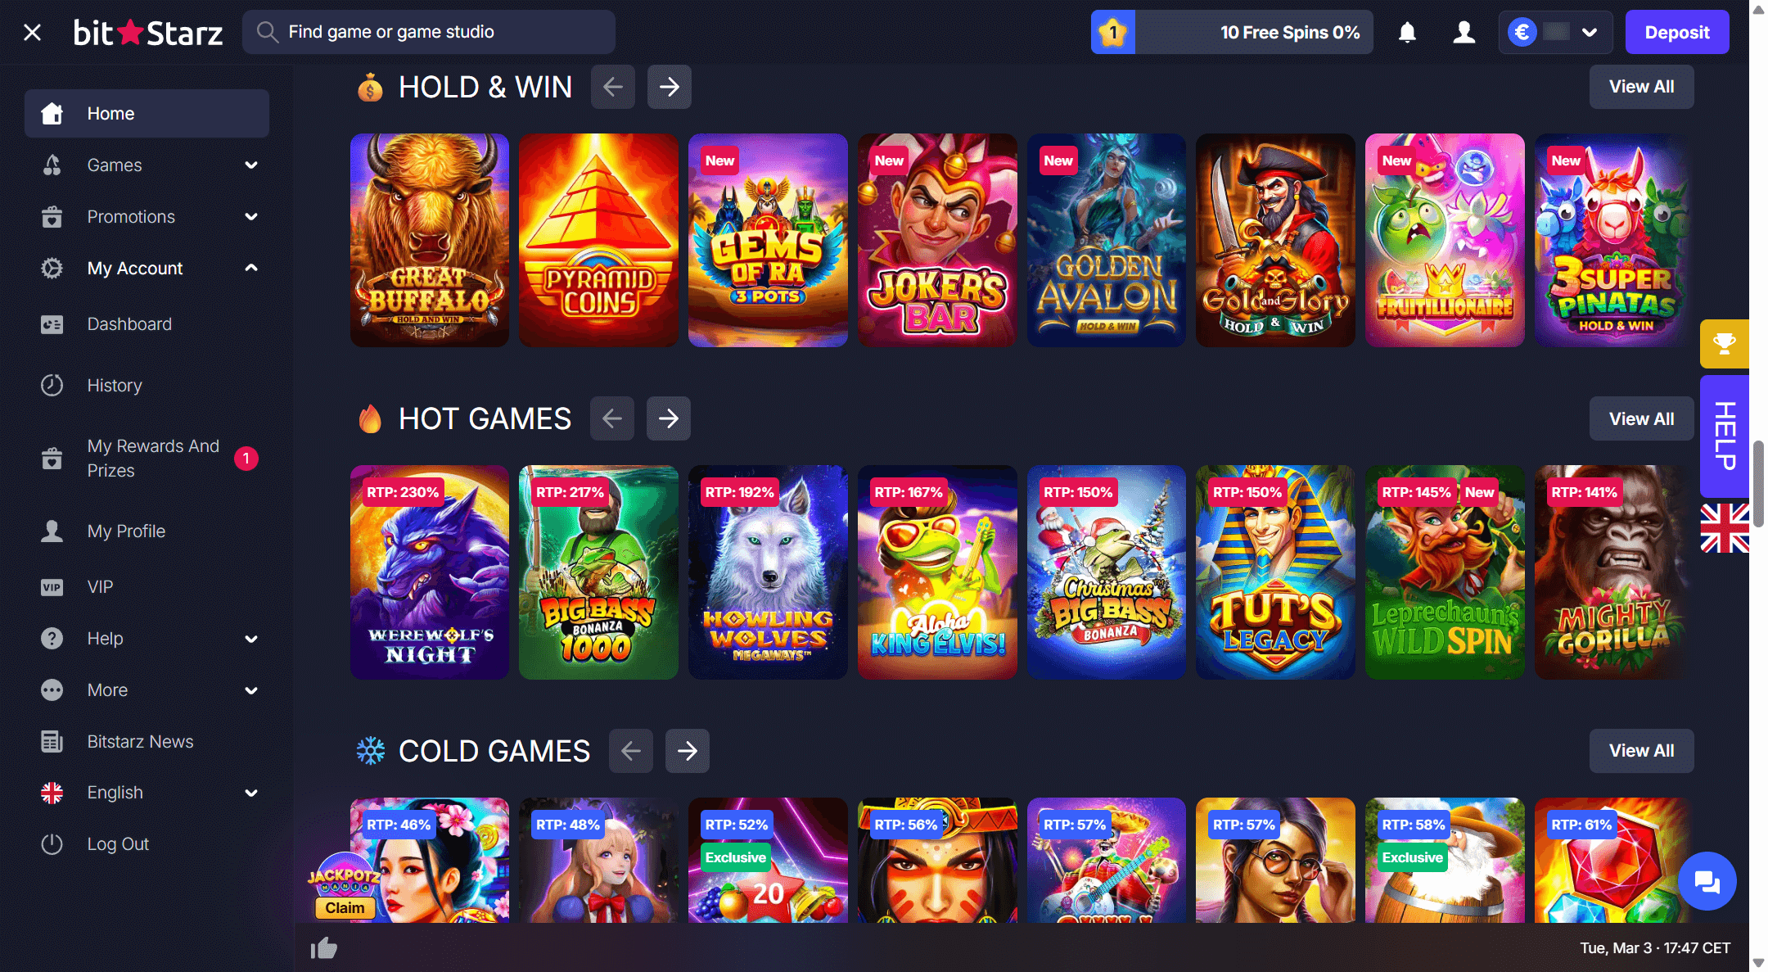The height and width of the screenshot is (972, 1768).
Task: Open the Werewolf's Night game thumbnail
Action: click(430, 572)
